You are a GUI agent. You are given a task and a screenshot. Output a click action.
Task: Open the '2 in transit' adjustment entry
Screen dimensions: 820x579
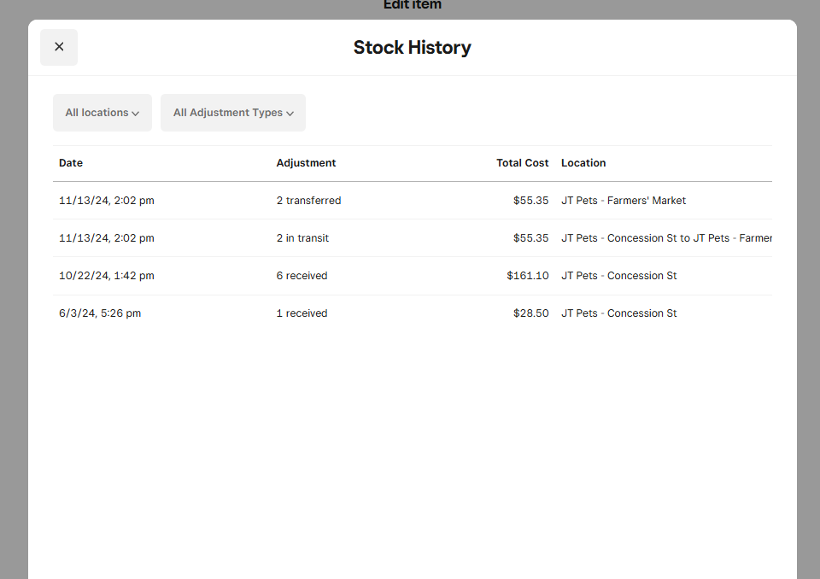pyautogui.click(x=302, y=237)
